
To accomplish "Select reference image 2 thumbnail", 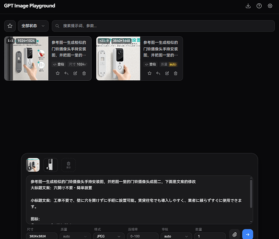I will click(50, 165).
